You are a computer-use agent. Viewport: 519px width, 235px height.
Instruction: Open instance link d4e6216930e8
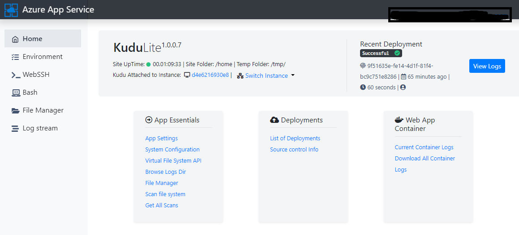(x=210, y=75)
